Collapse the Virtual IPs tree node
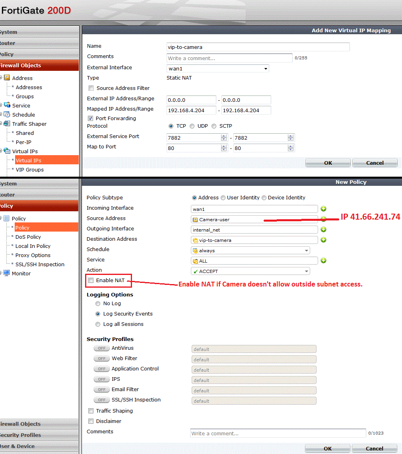The image size is (402, 454). tap(1, 151)
